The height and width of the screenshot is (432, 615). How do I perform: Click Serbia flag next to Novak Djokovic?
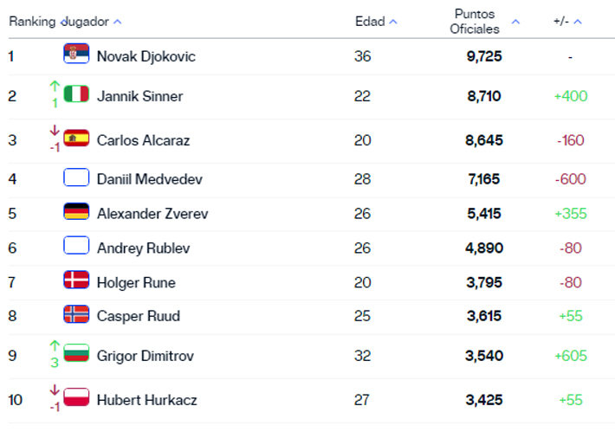click(x=76, y=54)
